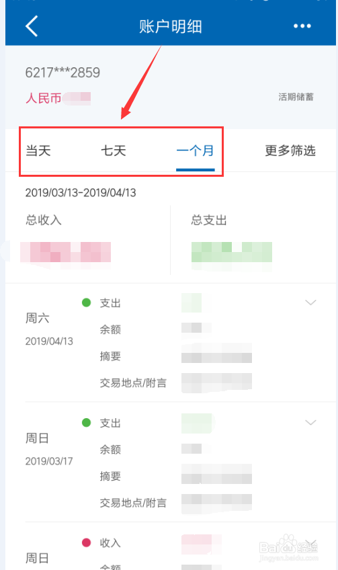This screenshot has height=570, width=338.
Task: Tap date range 2019/03/13-2019/04/13
Action: [81, 193]
